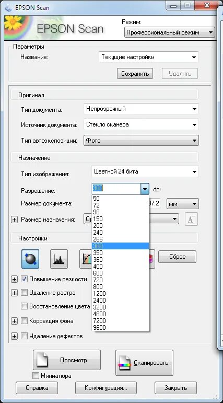Enable Удаление растра checkbox
Viewport: 223px width, 403px height.
click(24, 293)
